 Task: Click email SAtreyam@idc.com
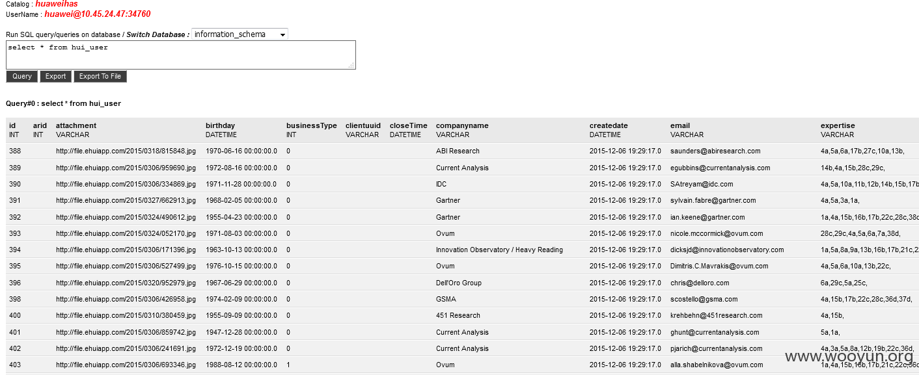(x=701, y=184)
